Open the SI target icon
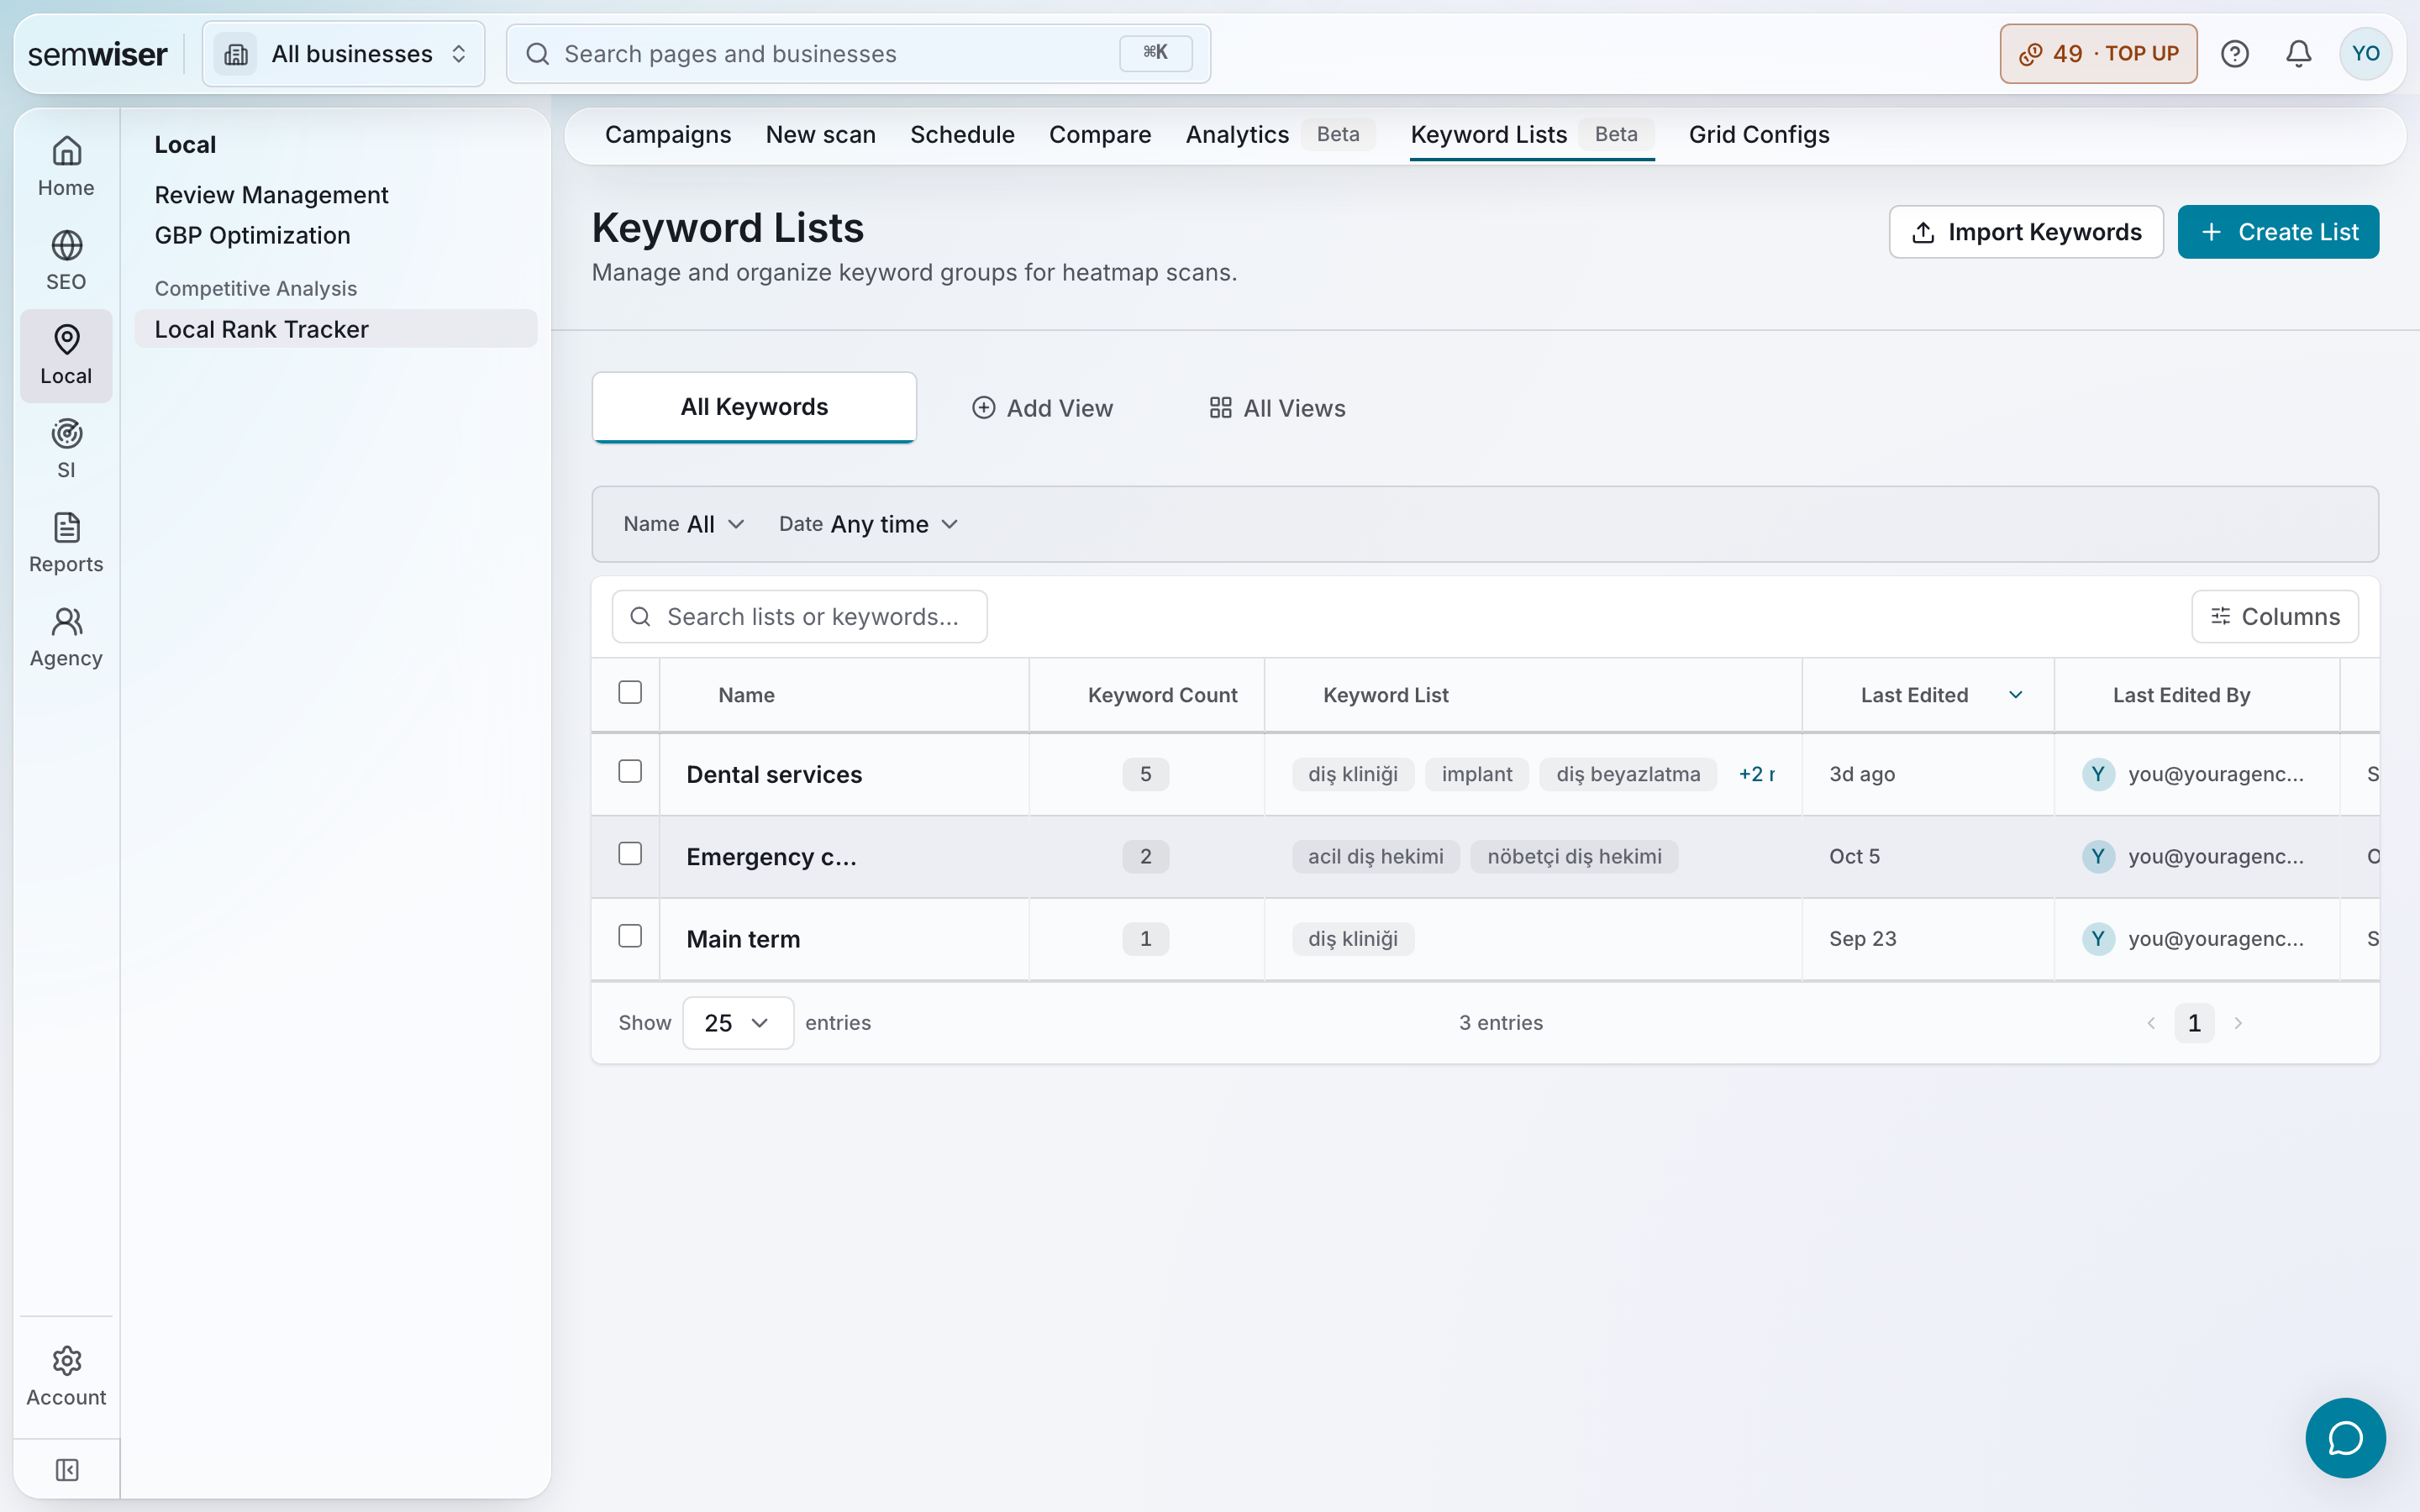Screen dimensions: 2420x1512 tap(66, 433)
